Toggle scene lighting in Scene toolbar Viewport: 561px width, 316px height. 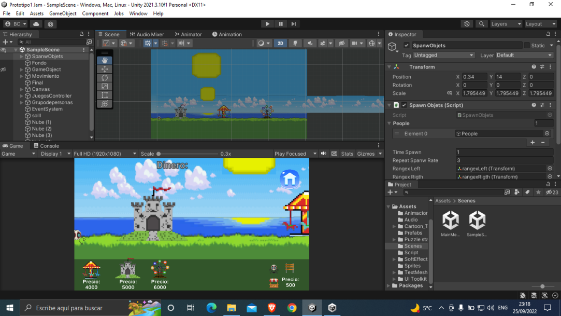[295, 44]
